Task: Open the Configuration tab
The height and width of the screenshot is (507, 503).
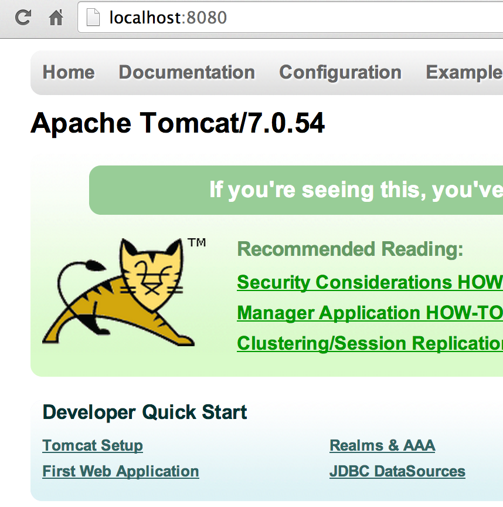Action: (x=340, y=72)
